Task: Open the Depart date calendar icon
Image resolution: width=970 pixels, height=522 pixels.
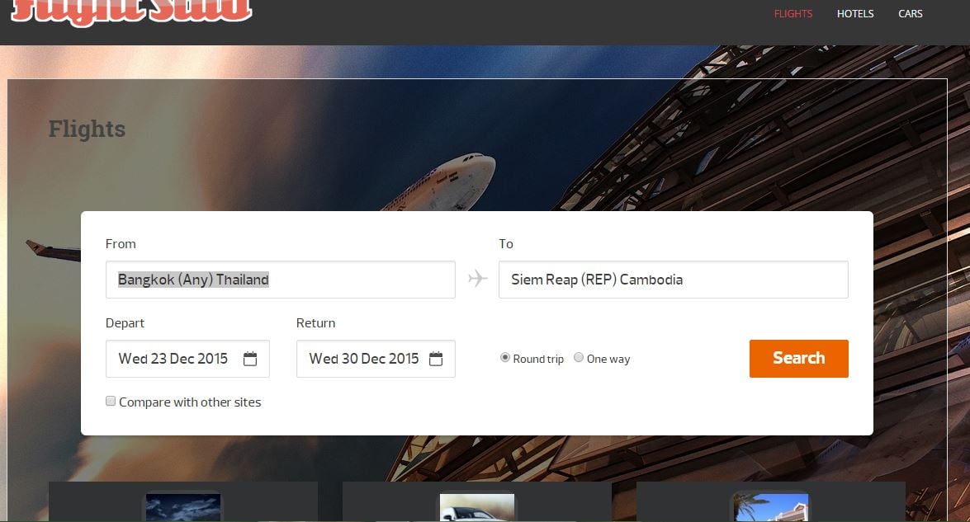Action: [250, 359]
